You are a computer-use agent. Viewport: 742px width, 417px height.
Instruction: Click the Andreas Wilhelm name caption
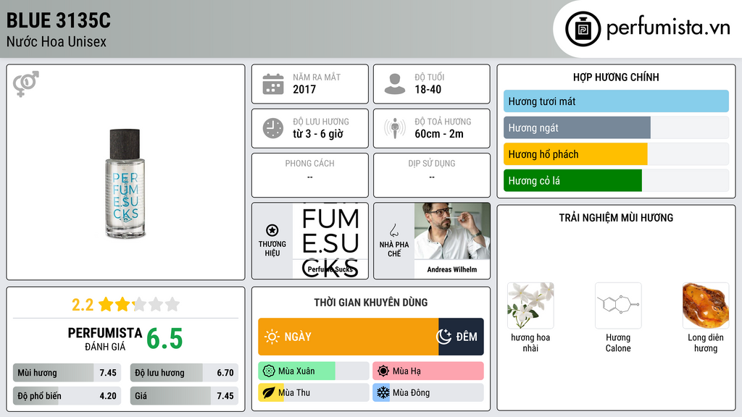(x=452, y=269)
